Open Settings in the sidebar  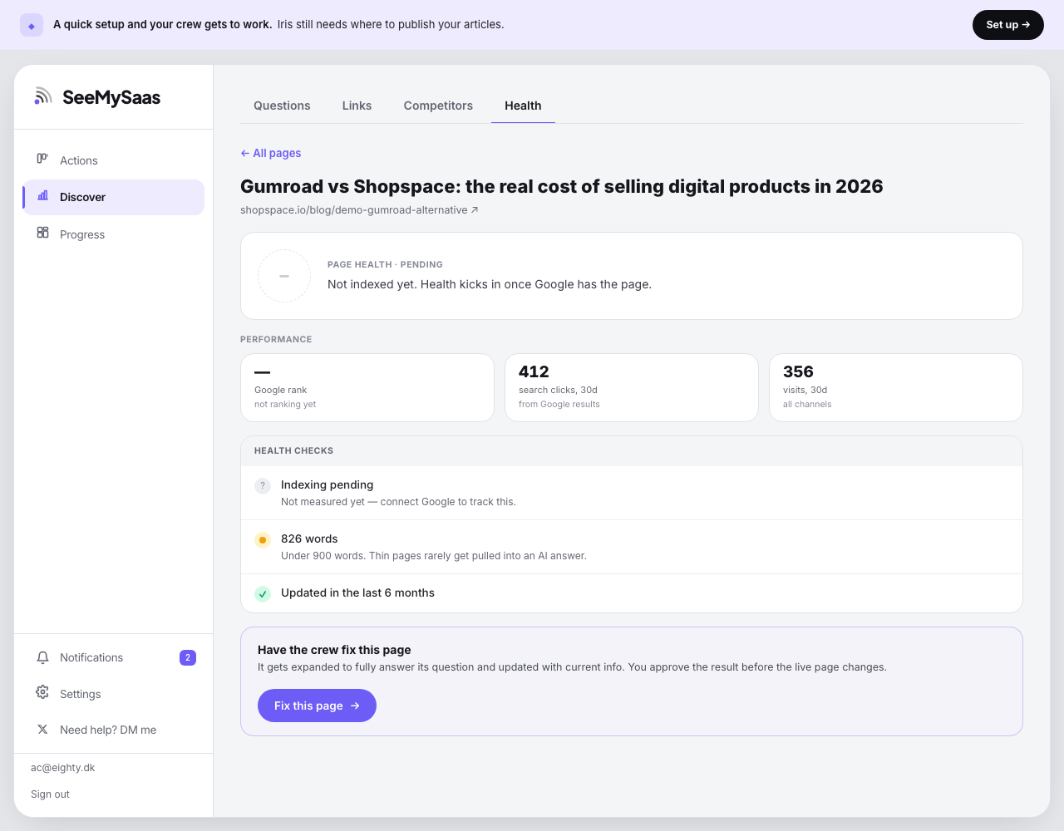click(113, 694)
